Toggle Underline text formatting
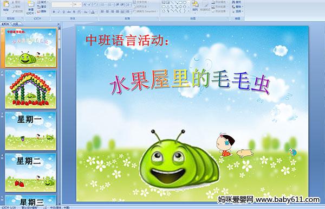Viewport: 325px width, 209px height. pos(63,12)
